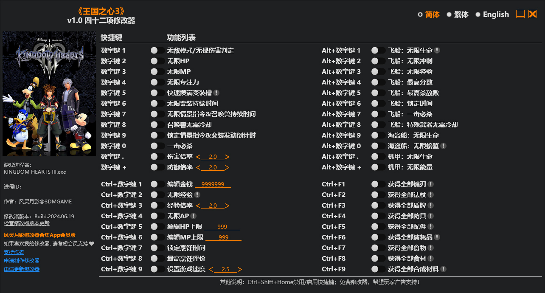Viewport: 545px width, 293px height.
Task: Enable 飞船：无限生命 option
Action: point(375,50)
